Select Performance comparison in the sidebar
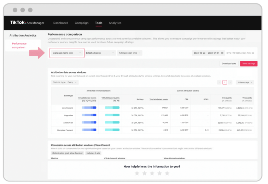Screen dimensions: 268x184 [x=19, y=46]
